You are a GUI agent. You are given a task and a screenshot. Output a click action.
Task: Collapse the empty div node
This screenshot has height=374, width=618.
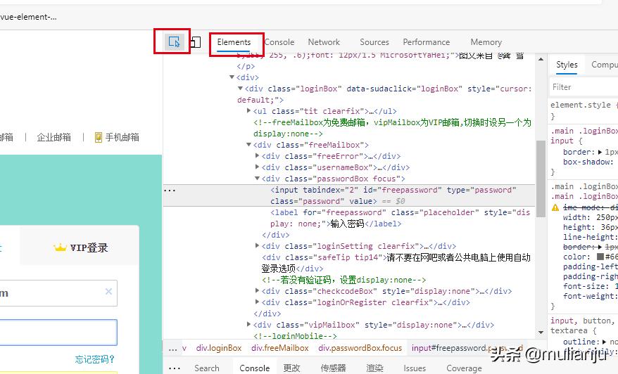point(232,77)
